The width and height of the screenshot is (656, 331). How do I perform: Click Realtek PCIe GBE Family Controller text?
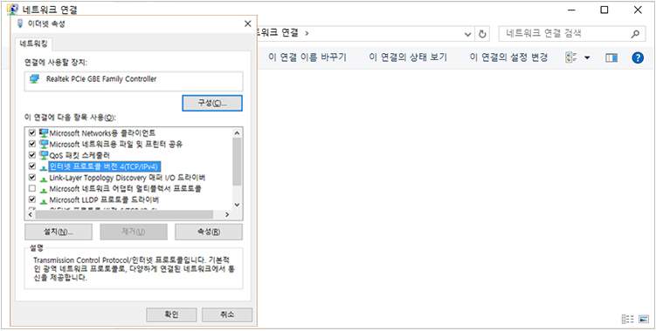click(x=101, y=78)
